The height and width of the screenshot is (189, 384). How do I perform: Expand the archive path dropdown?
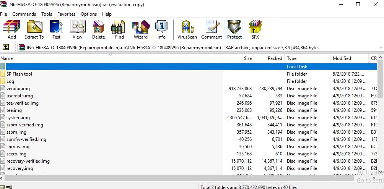tap(380, 48)
